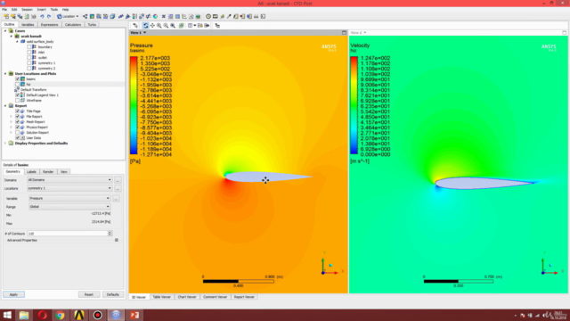Screen dimensions: 570x321
Task: Select the Zoom Box viewer tool
Action: tap(167, 26)
